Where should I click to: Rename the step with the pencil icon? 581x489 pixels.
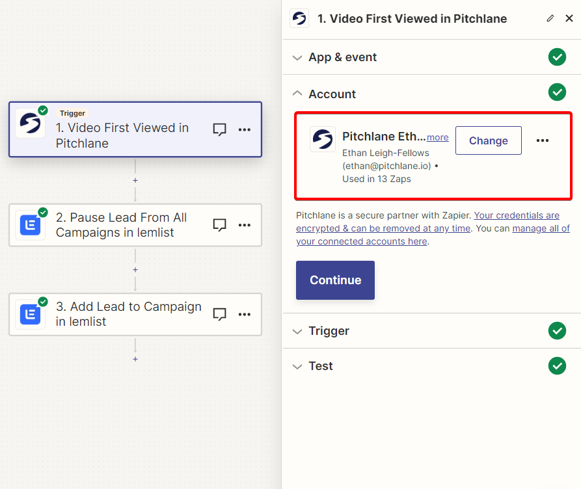click(550, 18)
